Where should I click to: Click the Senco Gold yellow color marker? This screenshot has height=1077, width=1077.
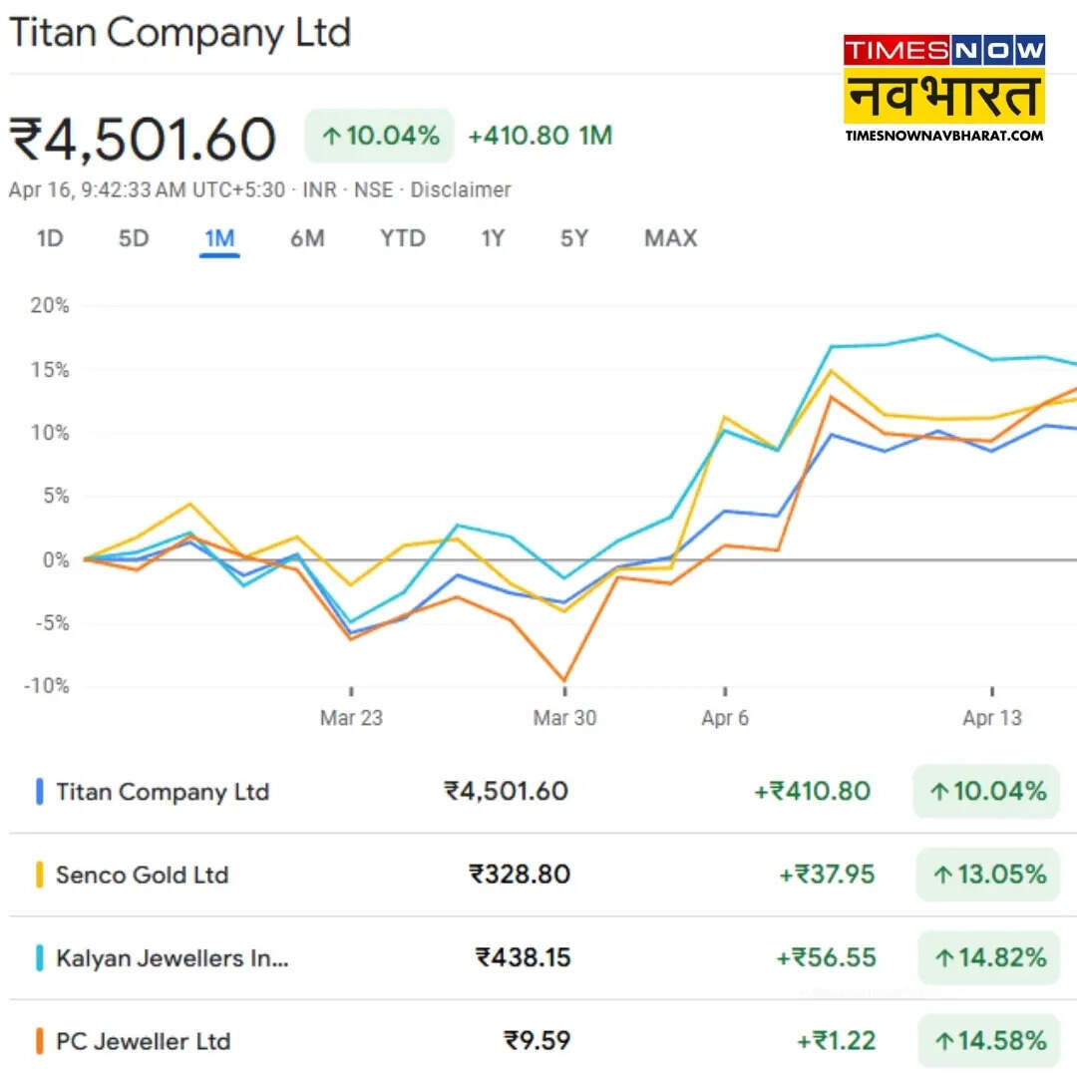[40, 876]
